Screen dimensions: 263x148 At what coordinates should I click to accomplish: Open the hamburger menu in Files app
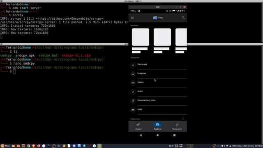point(132,18)
